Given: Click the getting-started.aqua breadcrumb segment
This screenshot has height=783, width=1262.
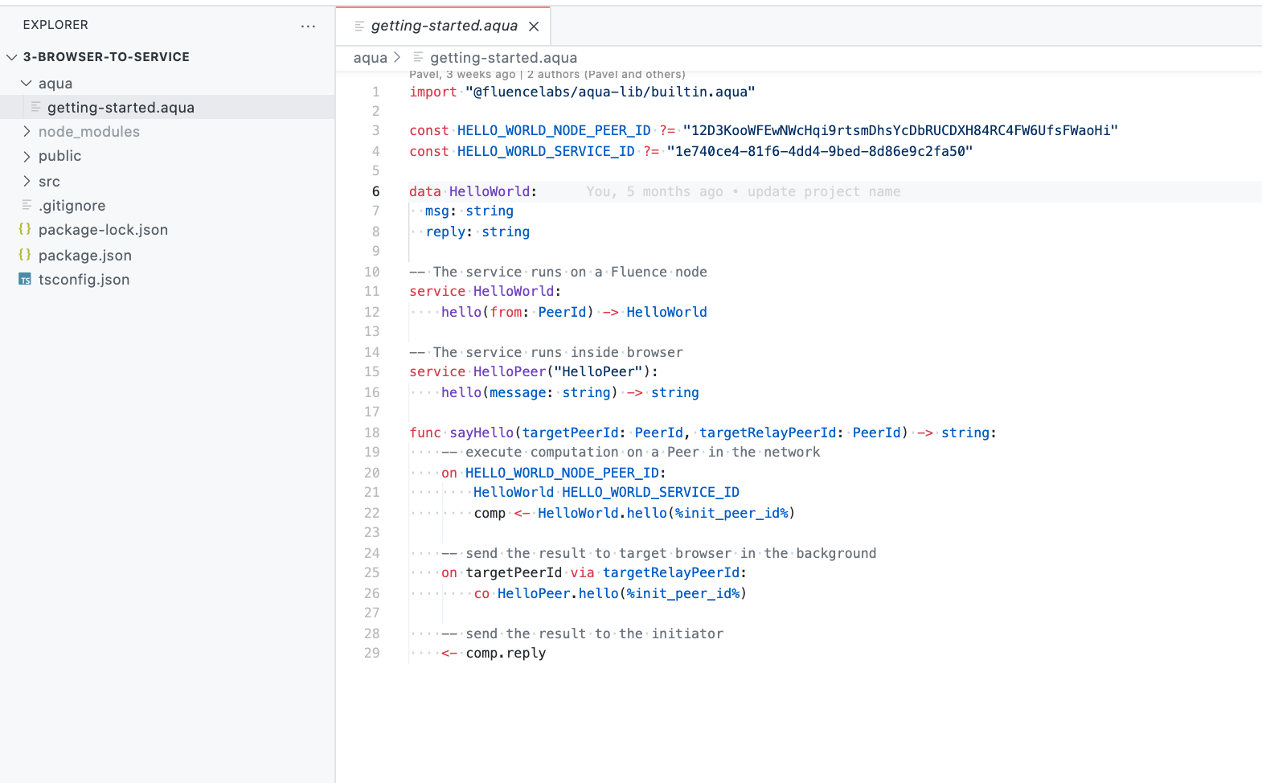Looking at the screenshot, I should tap(503, 58).
